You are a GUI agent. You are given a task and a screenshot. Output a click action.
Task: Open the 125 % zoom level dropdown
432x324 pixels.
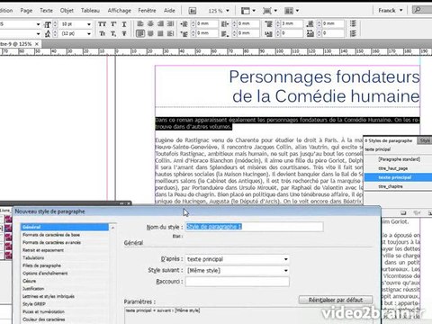(228, 11)
